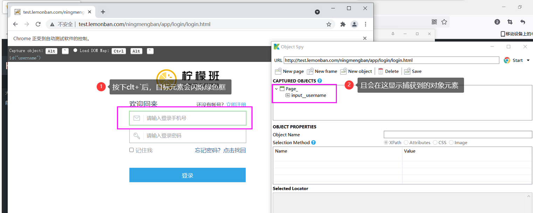533x213 pixels.
Task: Click the New frame icon in Object Spy
Action: (x=310, y=71)
